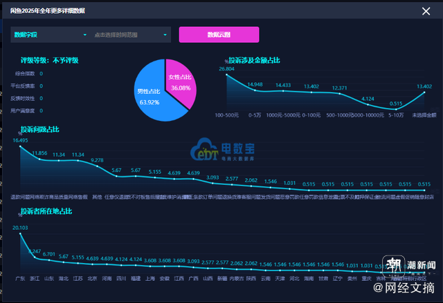
Task: Close the 闲鱼2025 detailed data dialog
Action: point(426,11)
